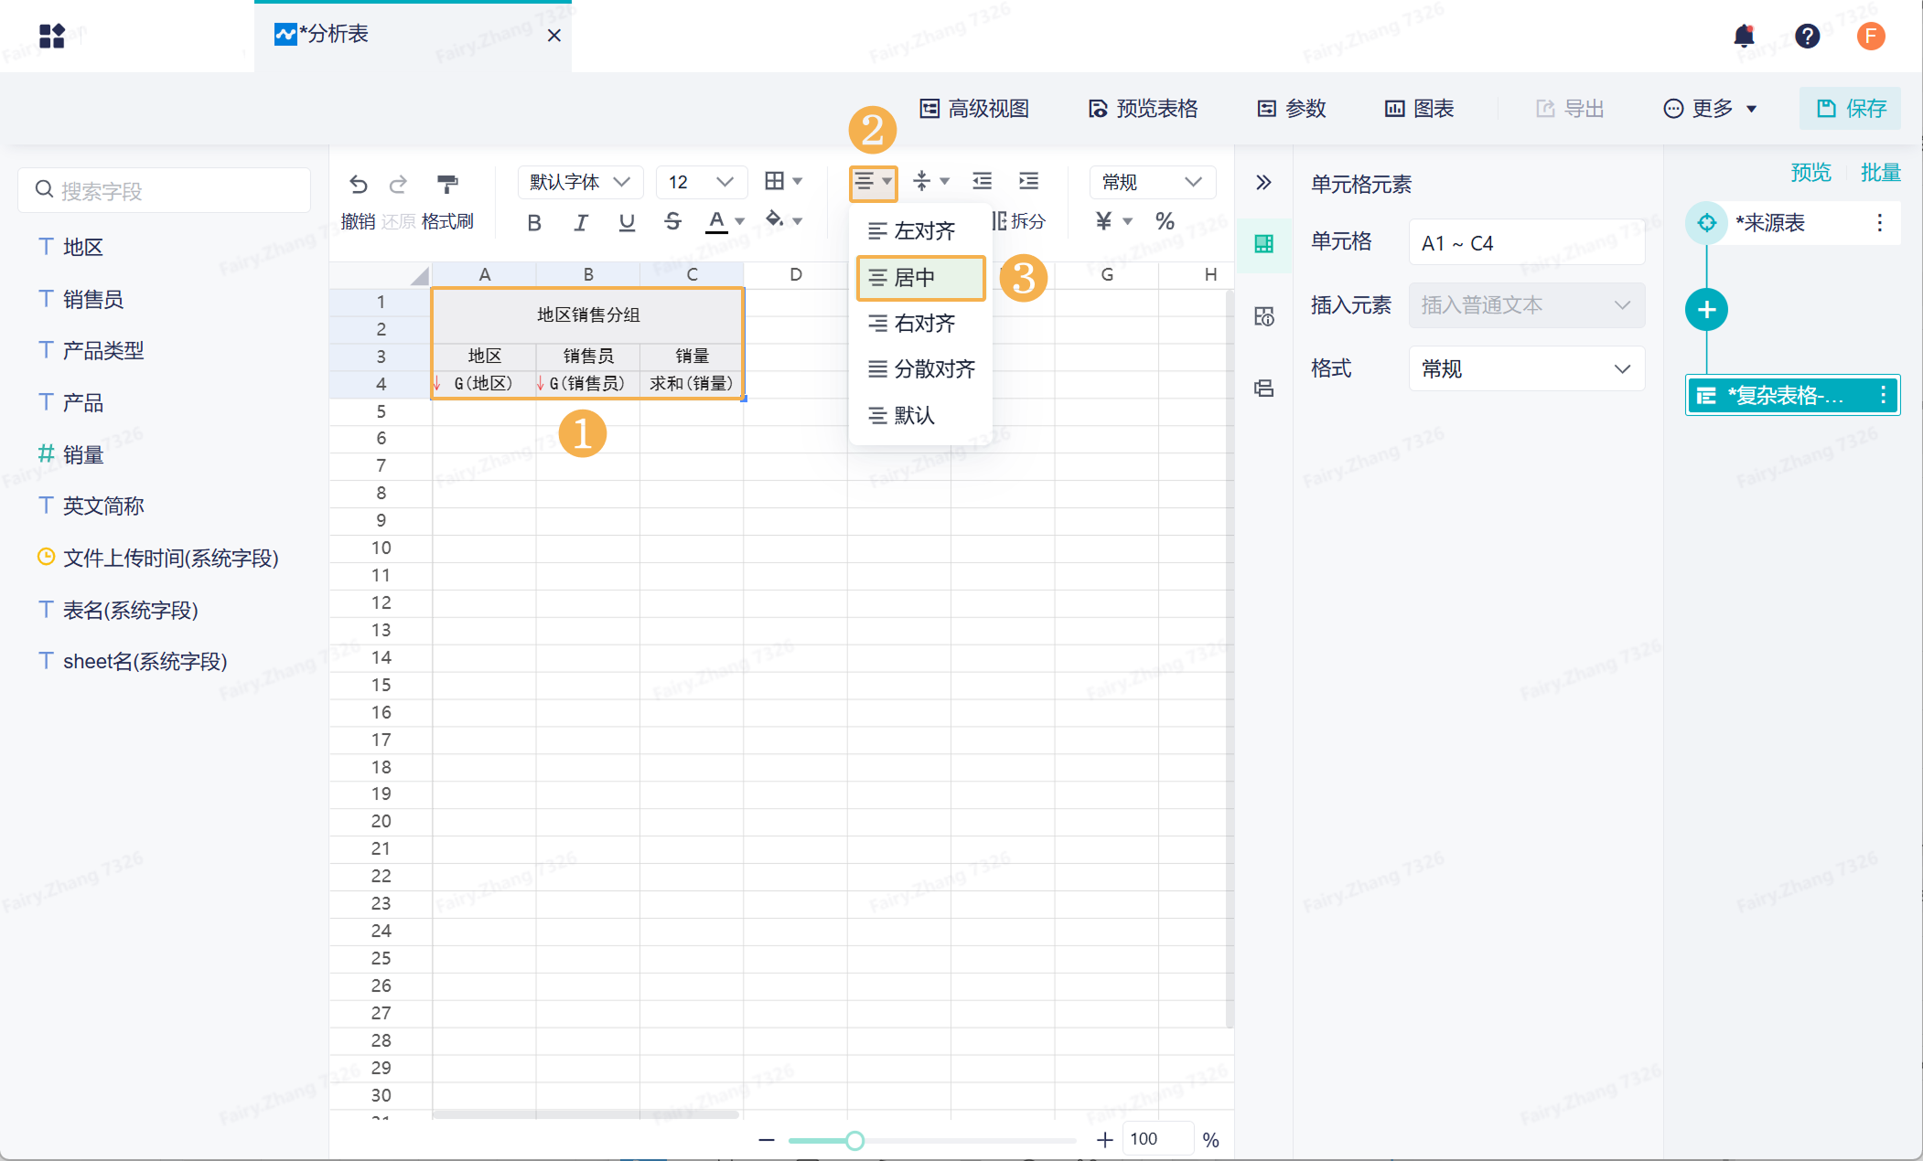Open the font size 12 dropdown
This screenshot has width=1923, height=1161.
pyautogui.click(x=701, y=182)
